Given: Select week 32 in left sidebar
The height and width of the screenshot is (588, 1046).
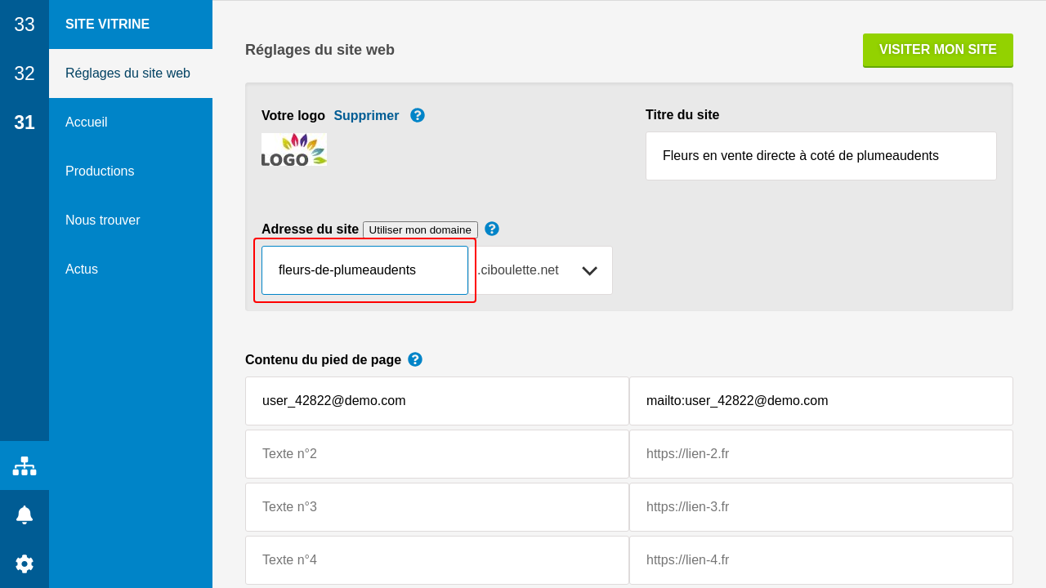Looking at the screenshot, I should click(25, 73).
